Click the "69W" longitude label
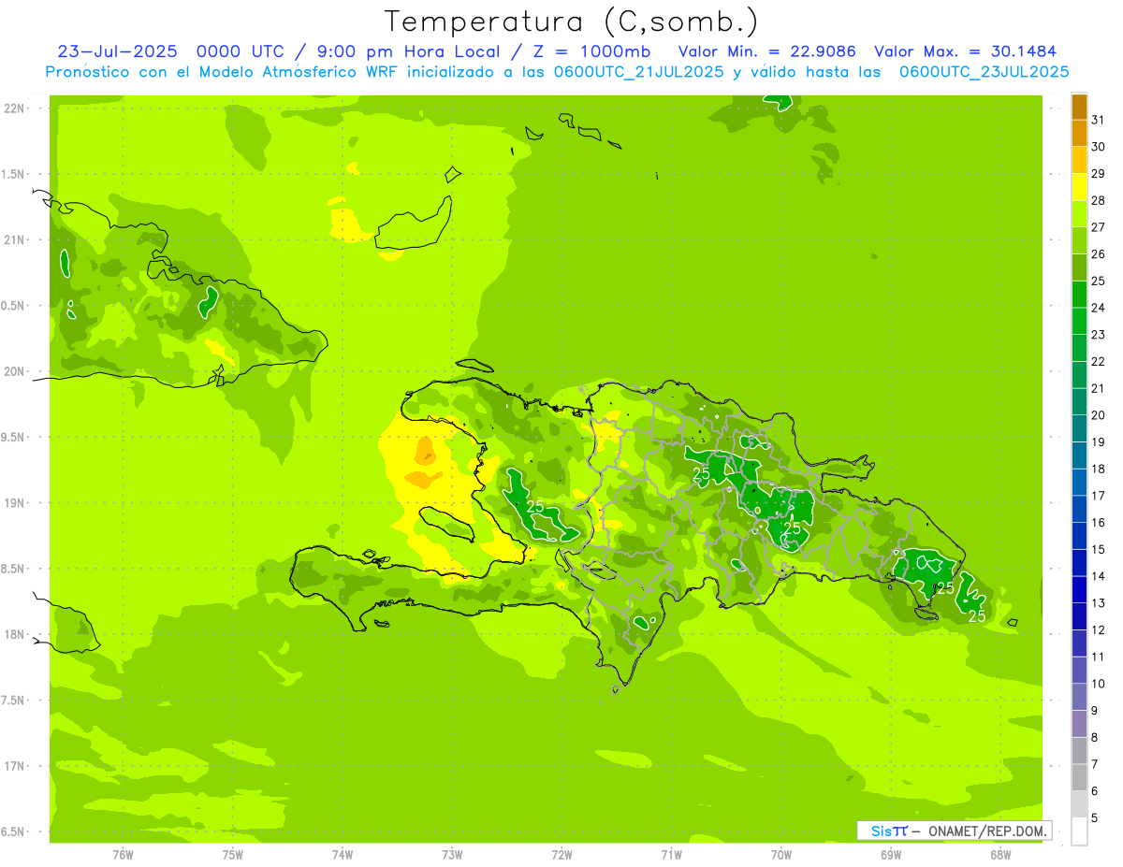 coord(891,855)
